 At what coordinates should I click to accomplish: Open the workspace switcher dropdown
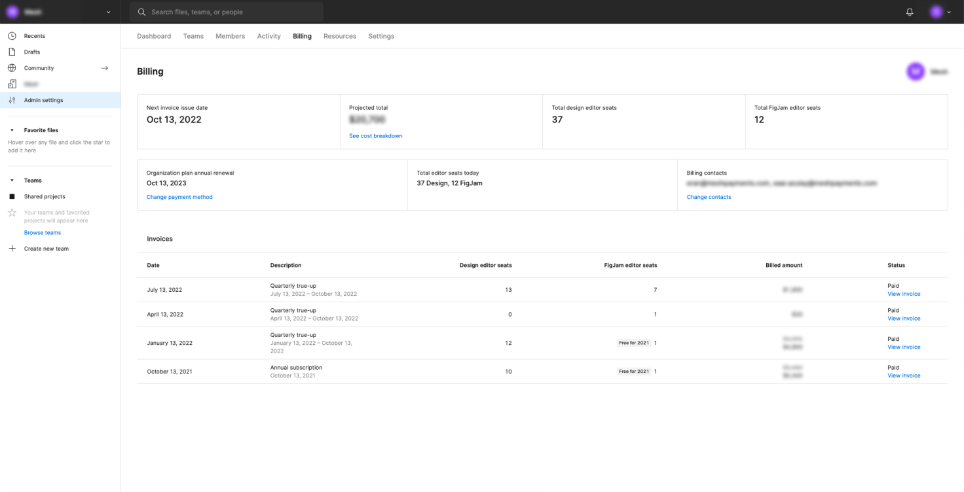(108, 12)
